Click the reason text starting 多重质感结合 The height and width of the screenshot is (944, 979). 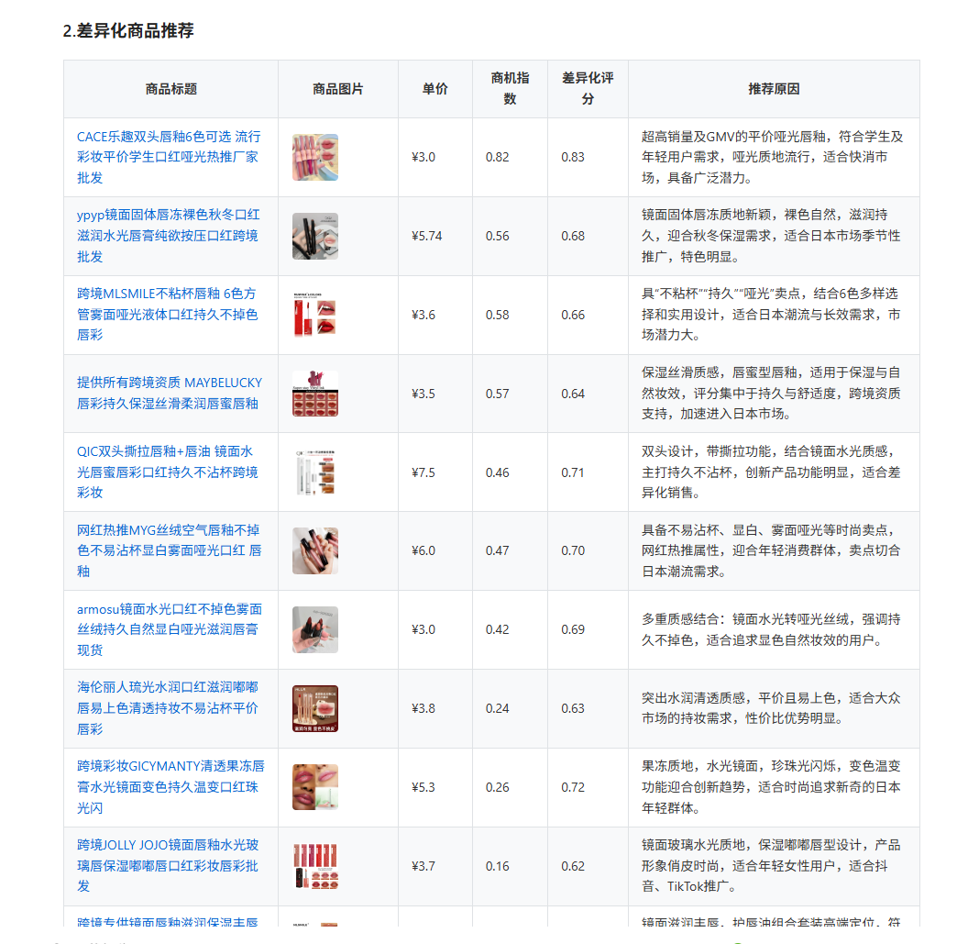click(x=771, y=629)
